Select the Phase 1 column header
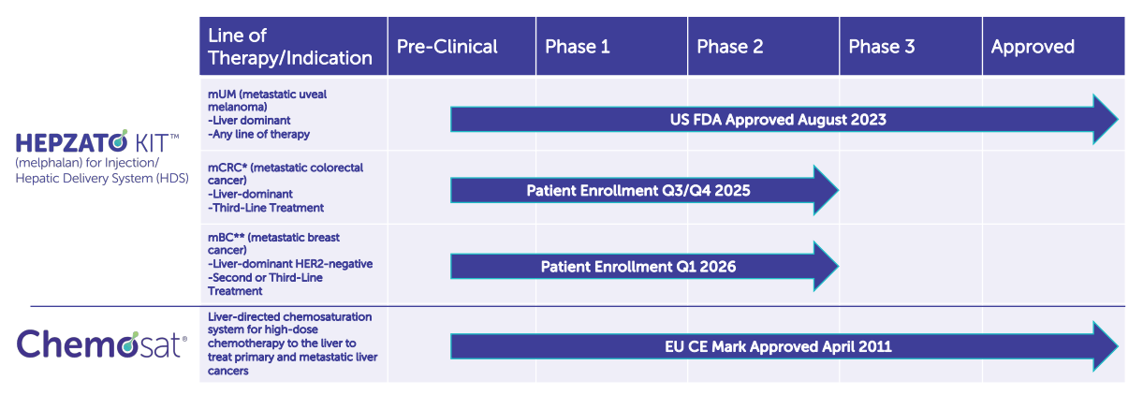The image size is (1143, 395). point(578,47)
